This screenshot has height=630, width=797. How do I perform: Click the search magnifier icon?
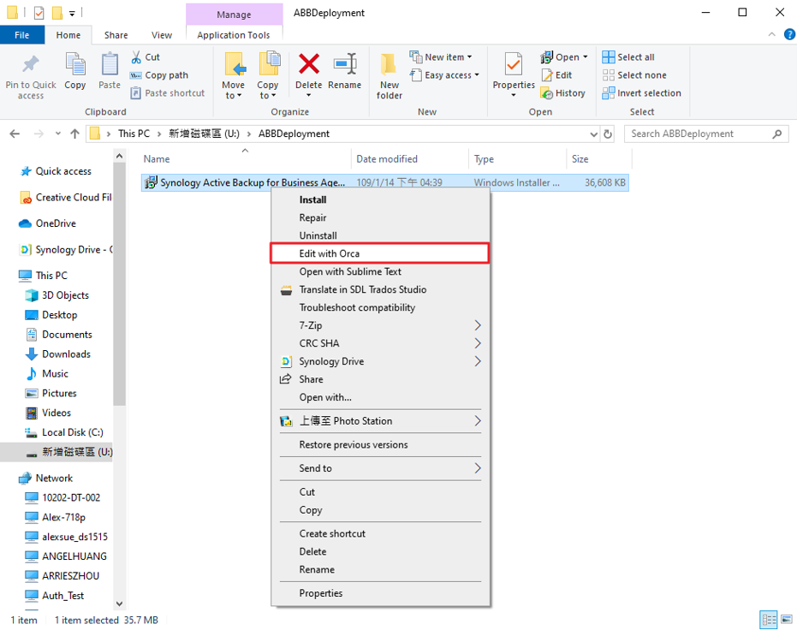[776, 134]
